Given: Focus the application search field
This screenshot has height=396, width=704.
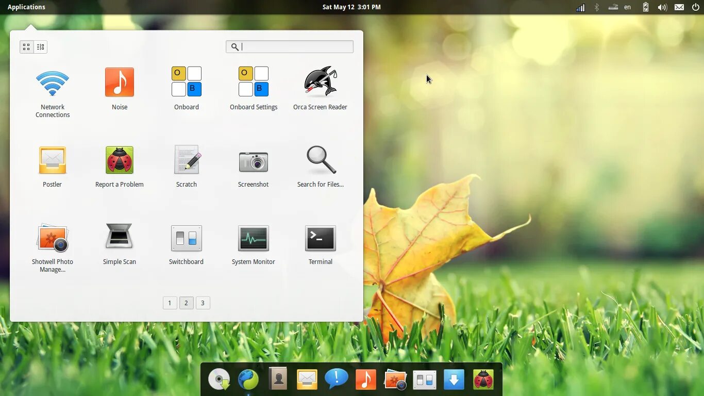Looking at the screenshot, I should pos(290,46).
